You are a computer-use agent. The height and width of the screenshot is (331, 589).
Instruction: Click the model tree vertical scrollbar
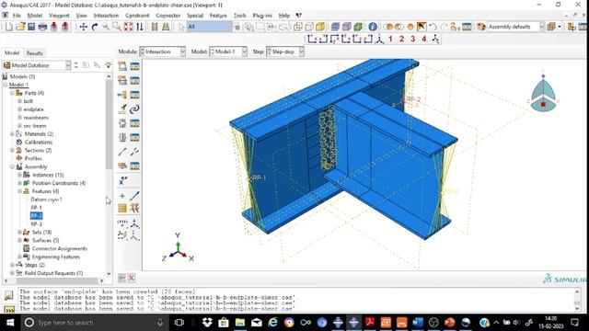[x=109, y=124]
